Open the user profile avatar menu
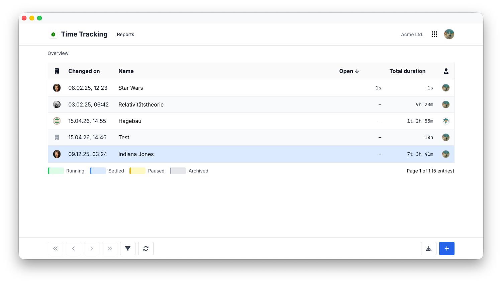This screenshot has width=502, height=284. tap(449, 34)
